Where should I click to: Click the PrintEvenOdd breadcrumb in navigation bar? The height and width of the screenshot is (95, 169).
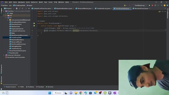coord(19,5)
